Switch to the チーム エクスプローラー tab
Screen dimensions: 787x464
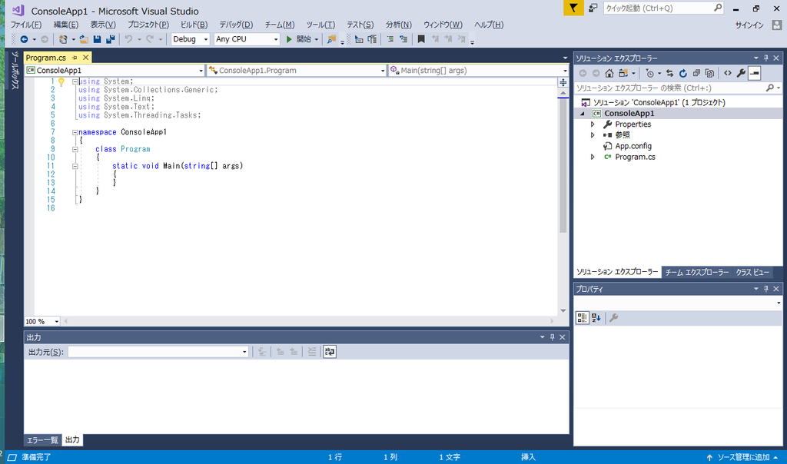[696, 273]
